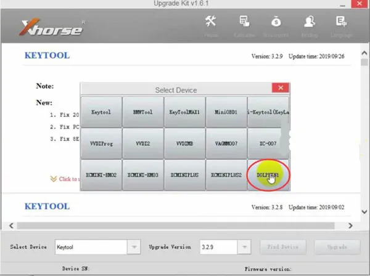Open the Language settings icon
The height and width of the screenshot is (276, 370).
[x=341, y=21]
